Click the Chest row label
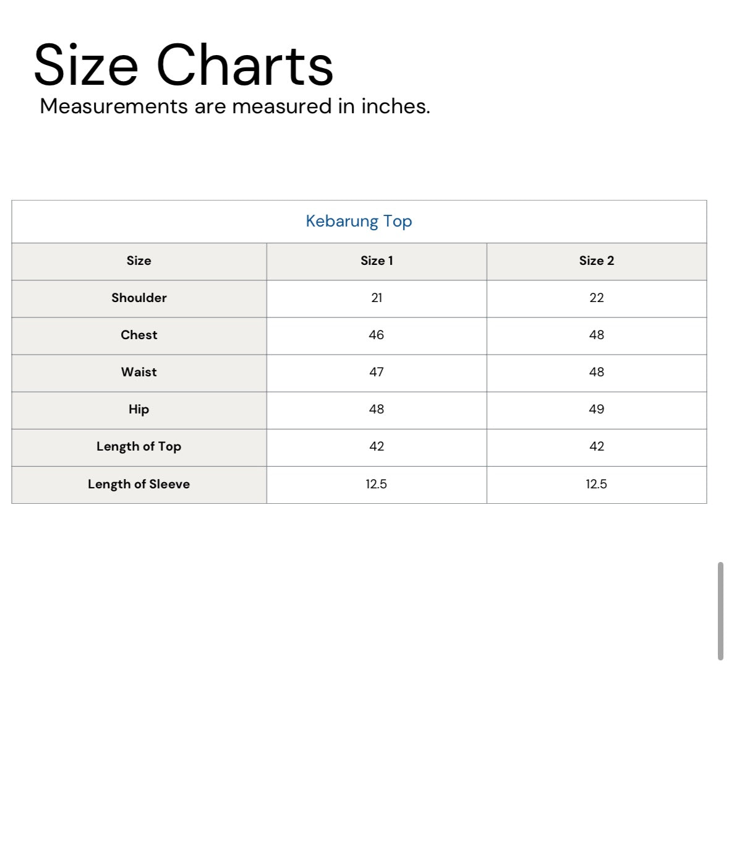 [x=139, y=335]
